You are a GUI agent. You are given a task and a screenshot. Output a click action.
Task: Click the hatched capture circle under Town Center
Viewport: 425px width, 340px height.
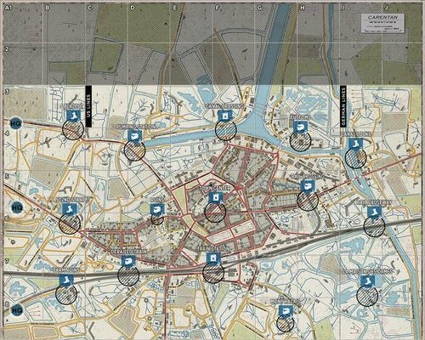click(215, 212)
